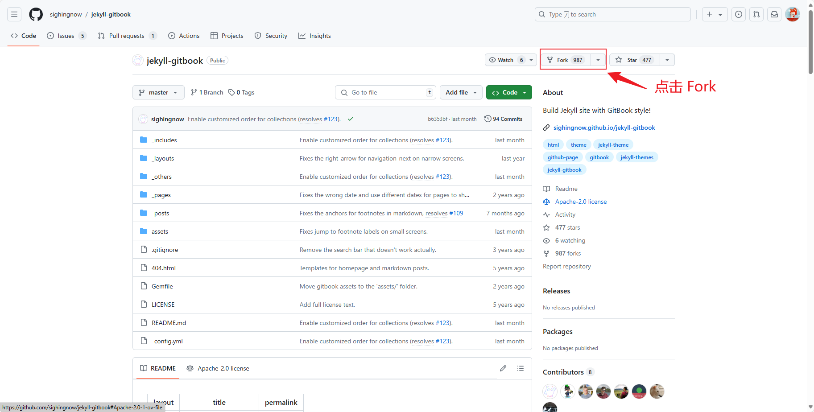
Task: View the 1 Branch link
Action: (x=207, y=92)
